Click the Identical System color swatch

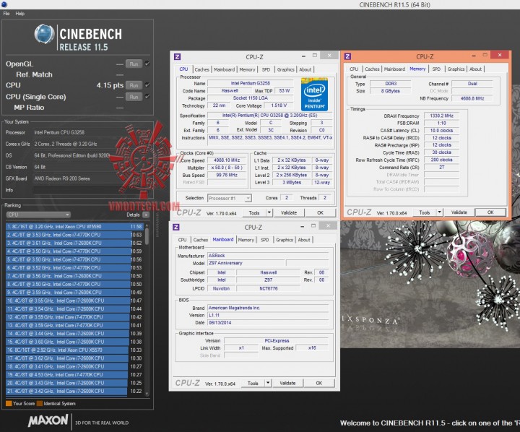click(40, 404)
